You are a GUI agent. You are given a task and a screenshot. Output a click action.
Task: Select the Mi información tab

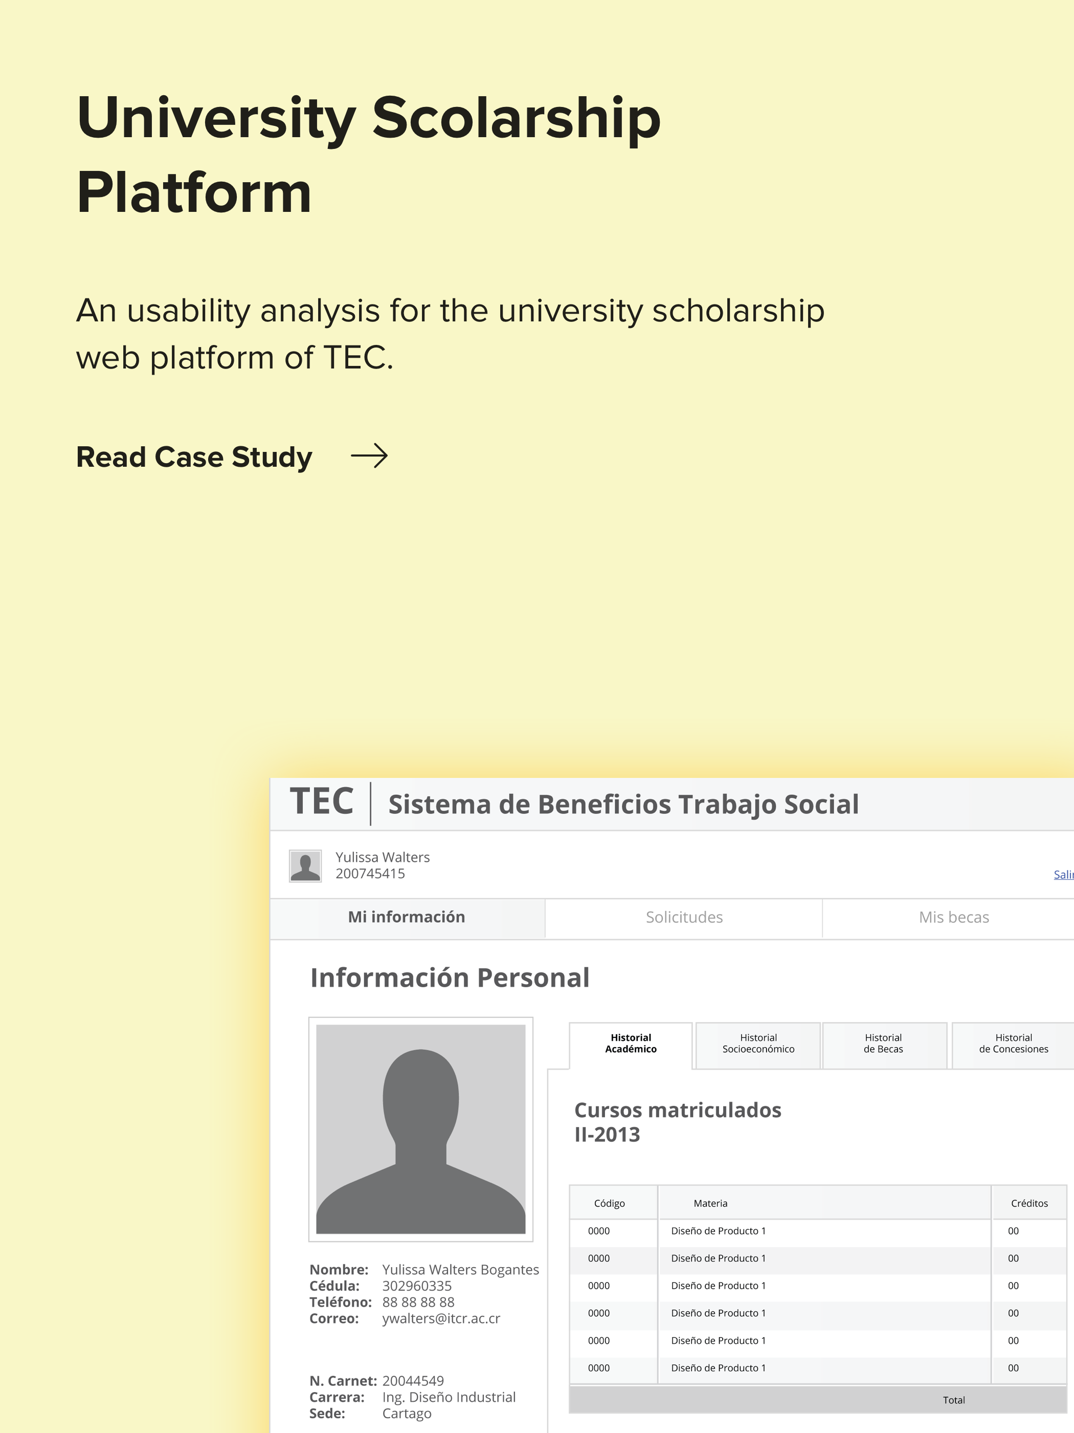[407, 917]
